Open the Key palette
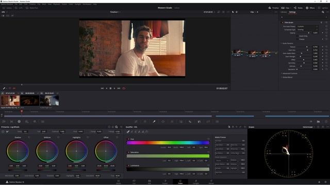Screen dimensions: 330x185 coord(199,121)
